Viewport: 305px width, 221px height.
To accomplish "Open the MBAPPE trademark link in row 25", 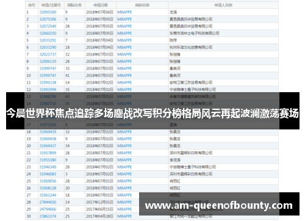I will point(124,181).
